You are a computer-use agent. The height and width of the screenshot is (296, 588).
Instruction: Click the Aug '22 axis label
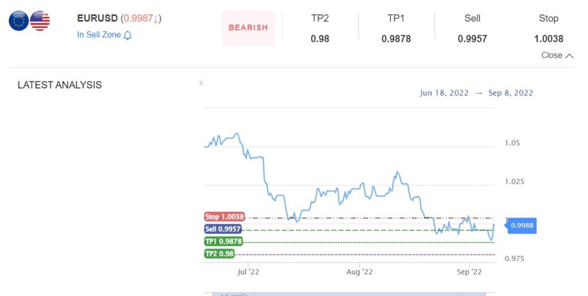(x=359, y=272)
